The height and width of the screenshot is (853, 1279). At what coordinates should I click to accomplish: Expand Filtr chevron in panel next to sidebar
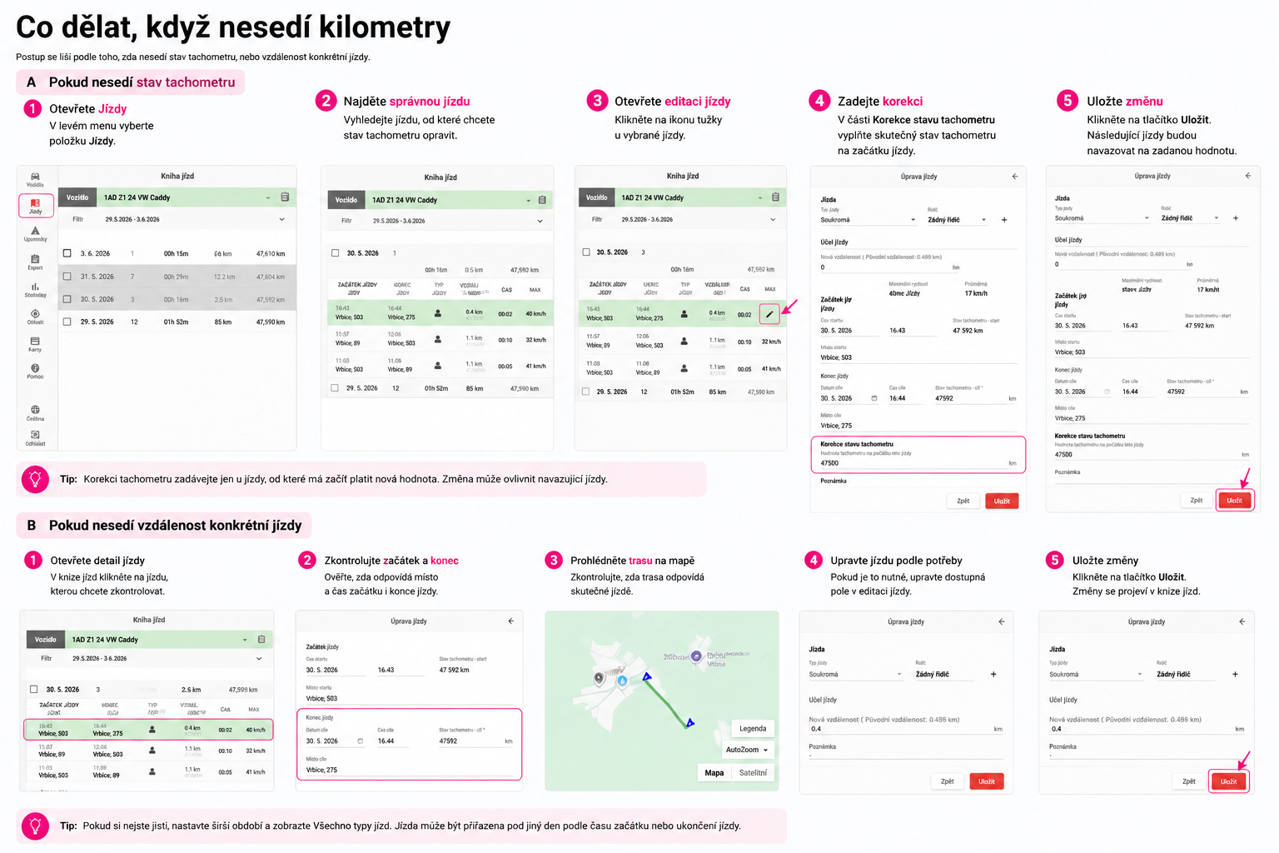(x=281, y=219)
